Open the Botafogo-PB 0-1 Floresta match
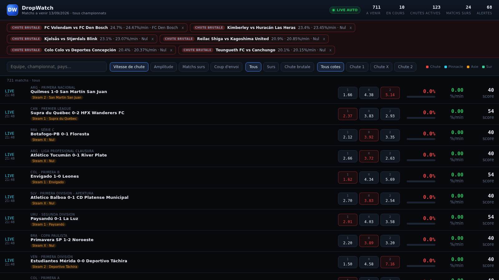Image resolution: width=499 pixels, height=280 pixels. [x=60, y=134]
